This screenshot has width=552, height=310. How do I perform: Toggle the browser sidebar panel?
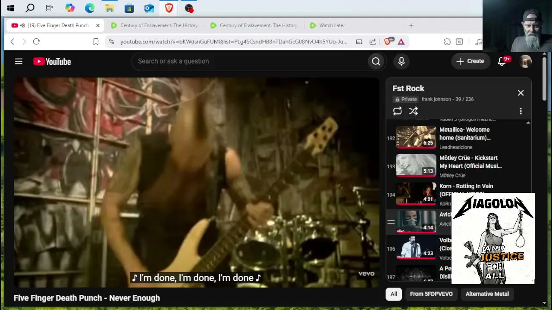459,41
